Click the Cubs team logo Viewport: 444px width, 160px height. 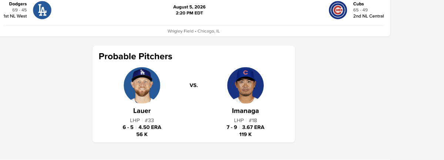tap(338, 10)
